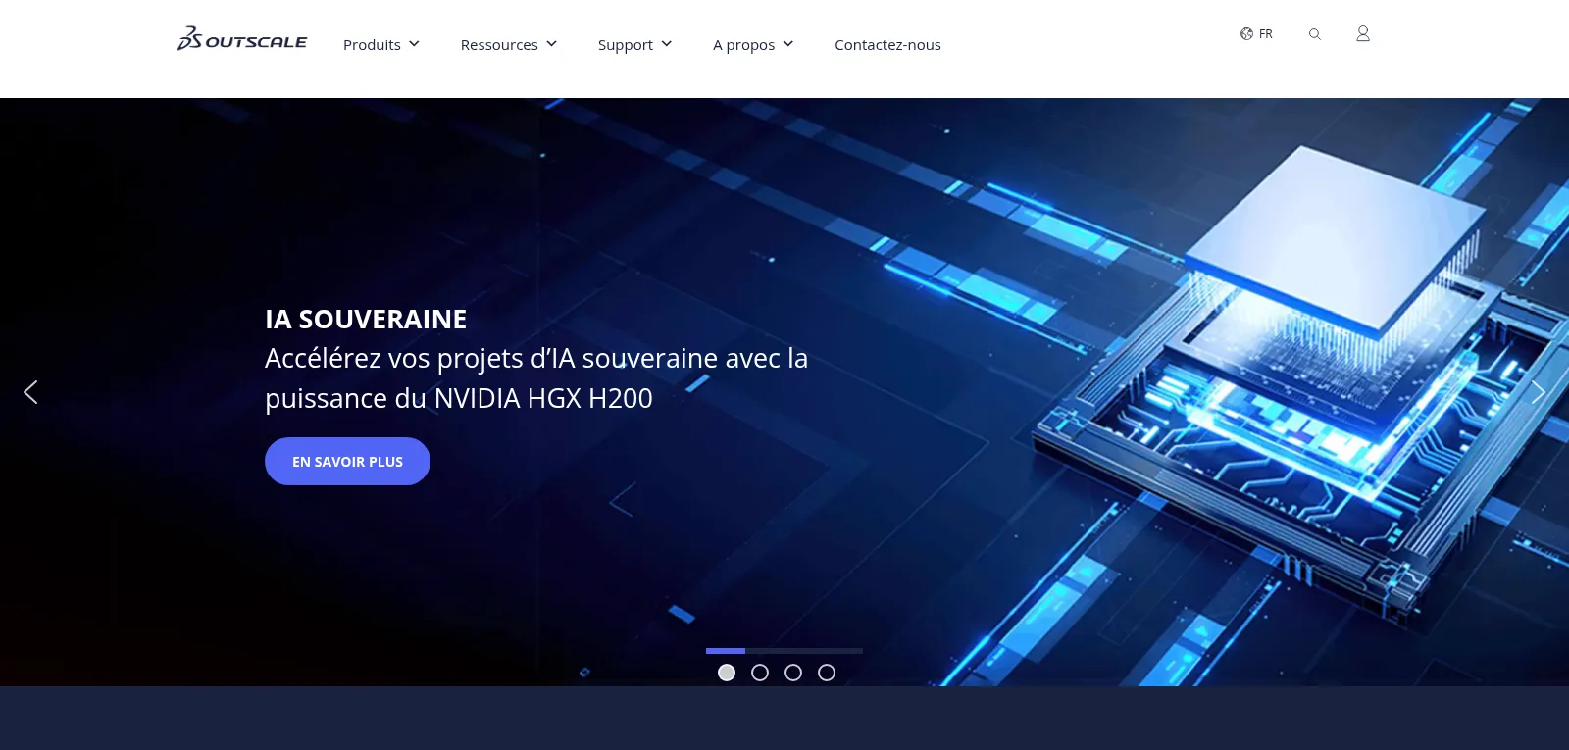Viewport: 1569px width, 750px height.
Task: Open the Produits menu
Action: coord(372,45)
